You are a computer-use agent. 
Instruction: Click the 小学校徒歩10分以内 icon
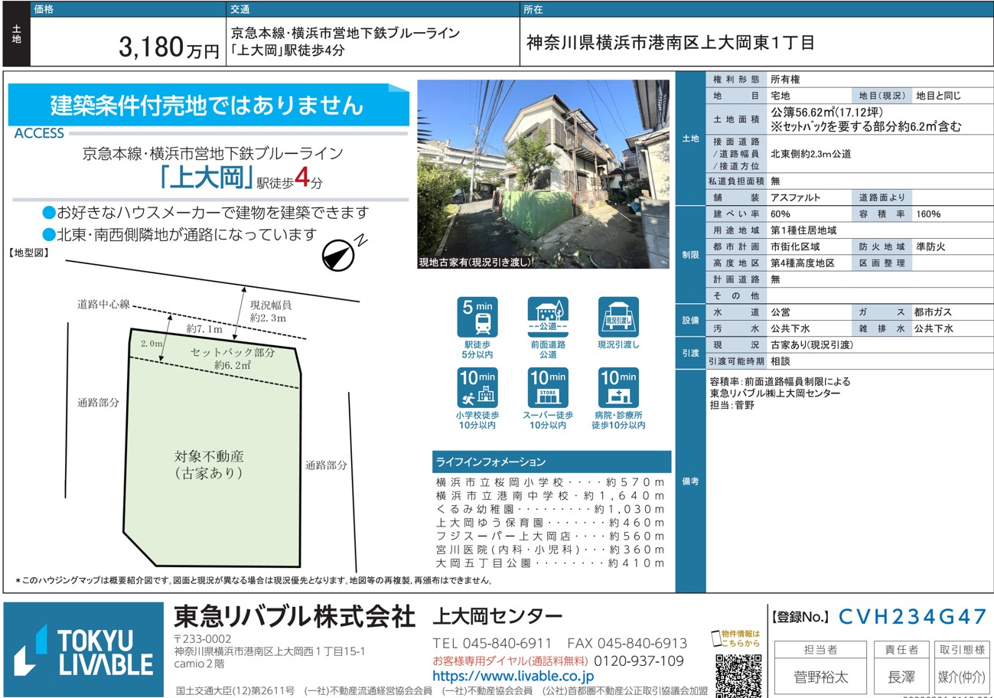point(477,388)
